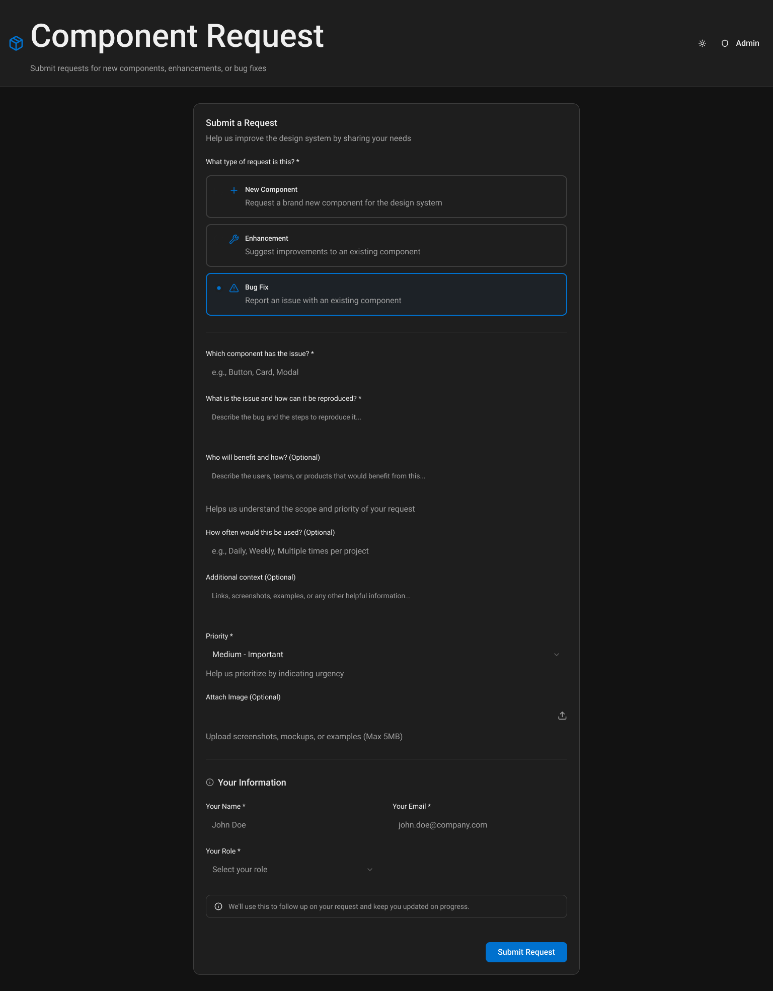Select the New Component request type
Screen dimensions: 773x991
click(x=386, y=196)
